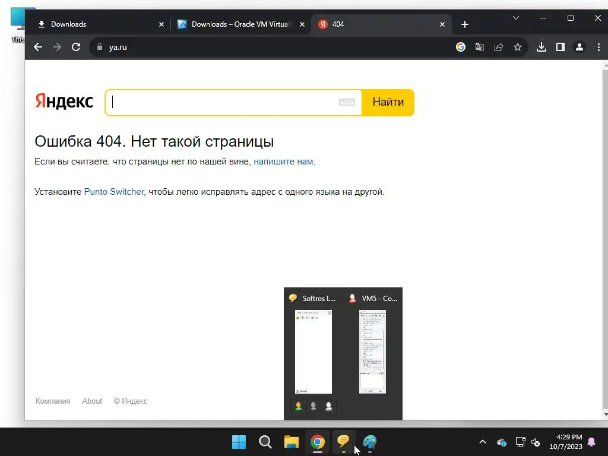
Task: Select the 404 tab
Action: click(x=381, y=24)
